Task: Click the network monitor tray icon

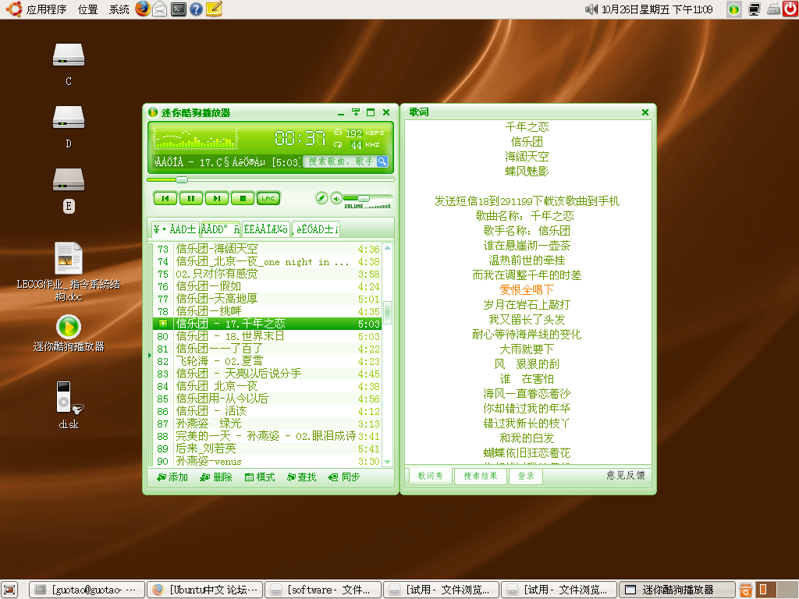Action: click(x=755, y=9)
